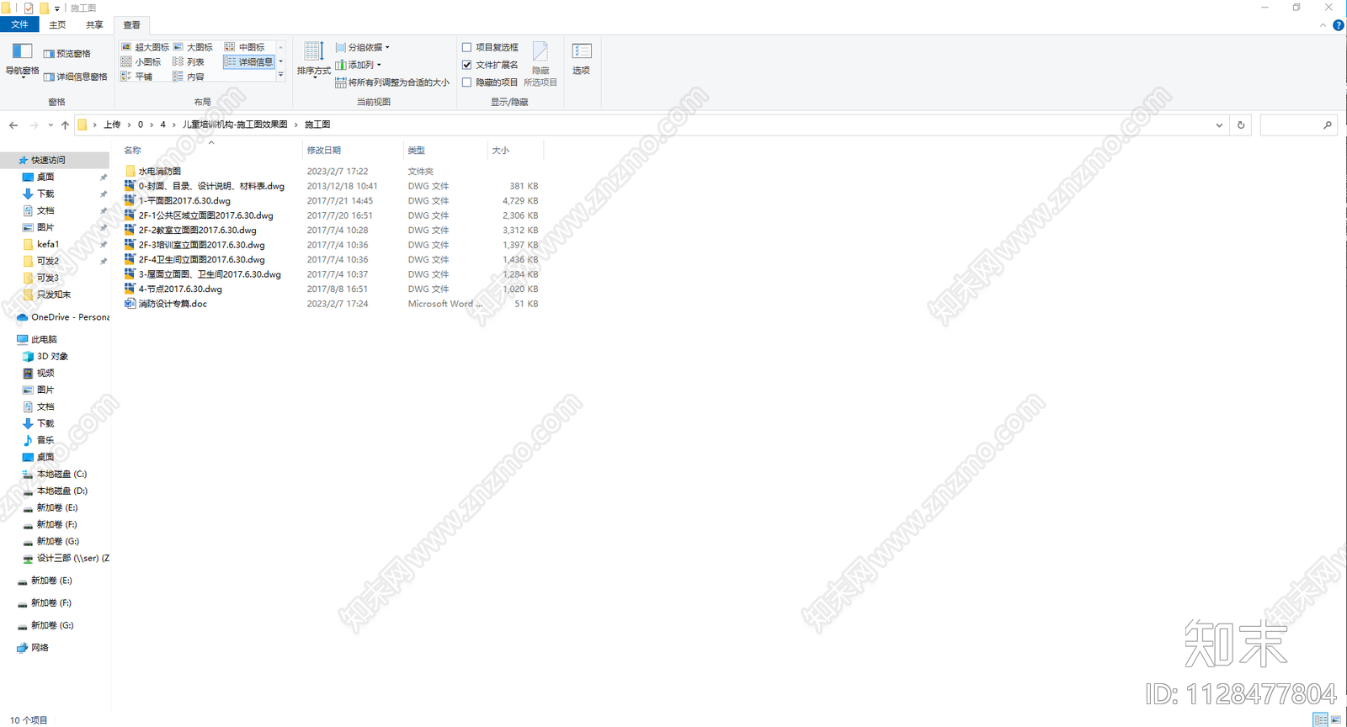This screenshot has width=1347, height=727.
Task: Open 本地磁盘 (C:) in the navigation tree
Action: point(55,474)
